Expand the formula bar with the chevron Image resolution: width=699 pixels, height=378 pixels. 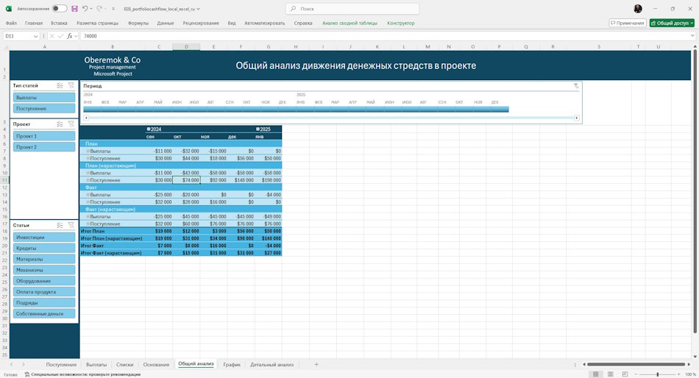point(692,36)
